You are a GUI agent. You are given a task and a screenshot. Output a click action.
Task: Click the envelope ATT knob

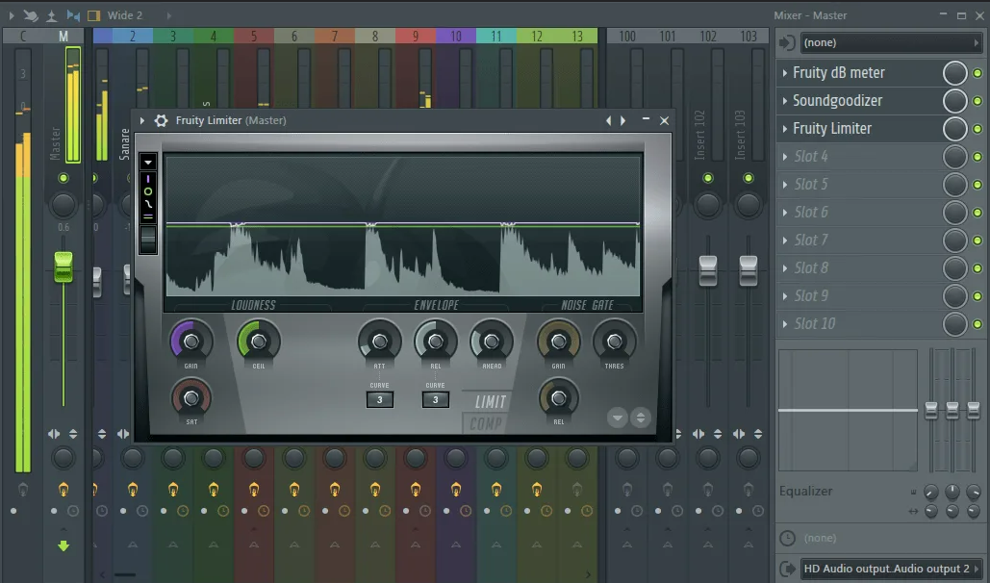(379, 342)
